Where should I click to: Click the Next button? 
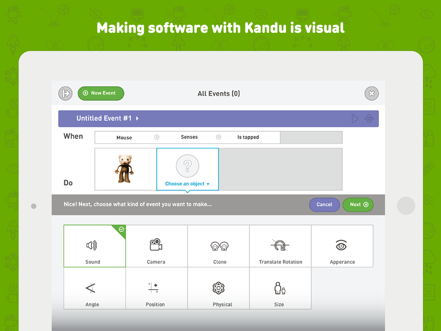tap(358, 205)
